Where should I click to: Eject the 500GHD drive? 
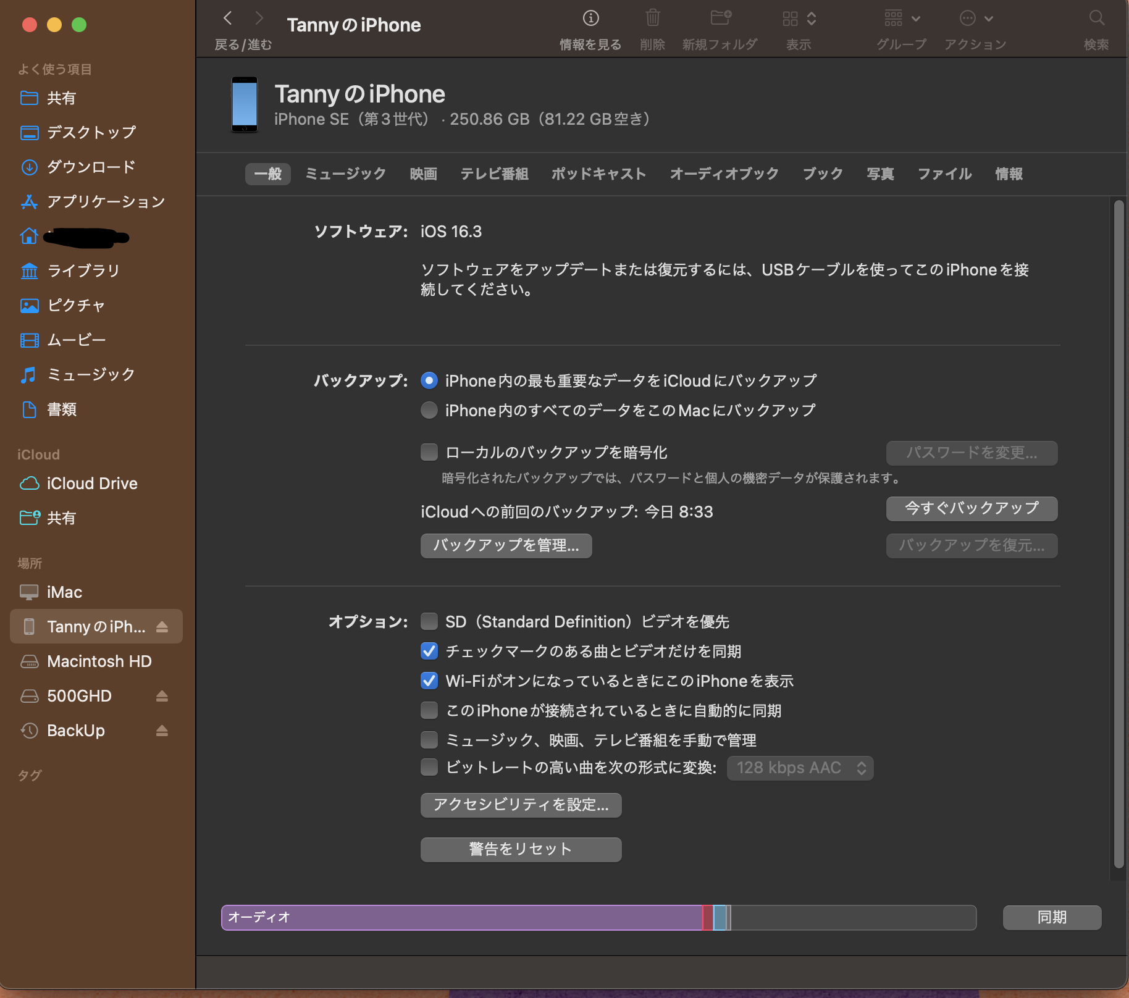pyautogui.click(x=162, y=696)
